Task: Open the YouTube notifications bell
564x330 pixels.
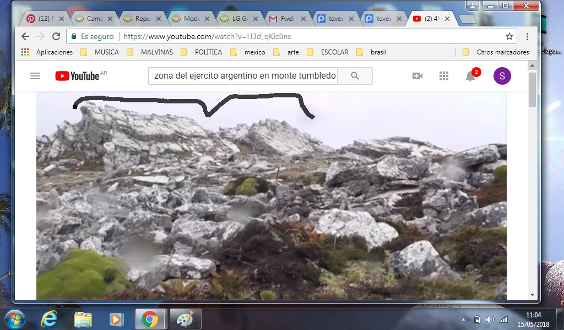Action: click(470, 76)
